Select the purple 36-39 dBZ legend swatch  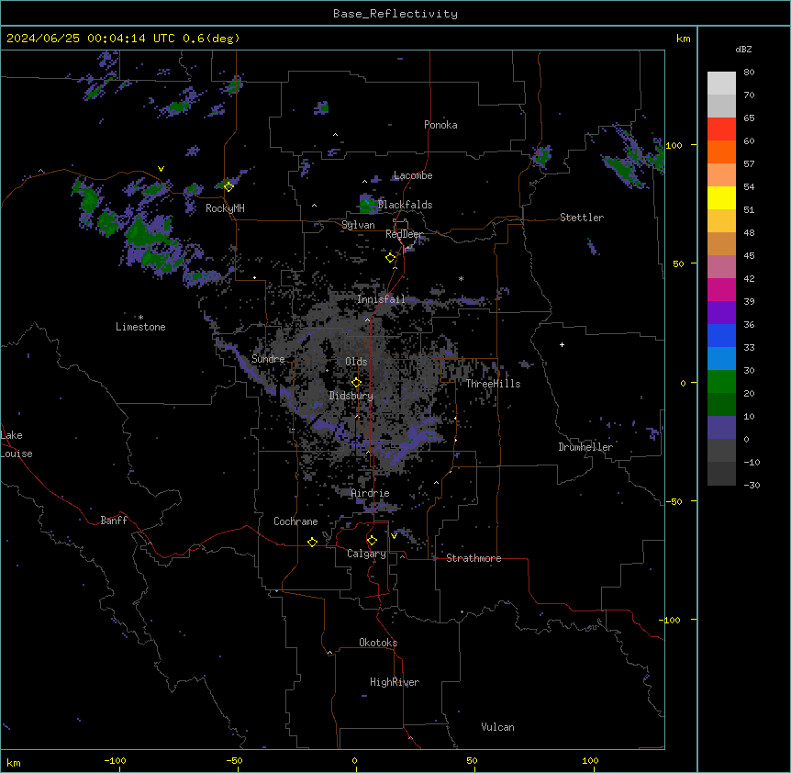[x=721, y=313]
